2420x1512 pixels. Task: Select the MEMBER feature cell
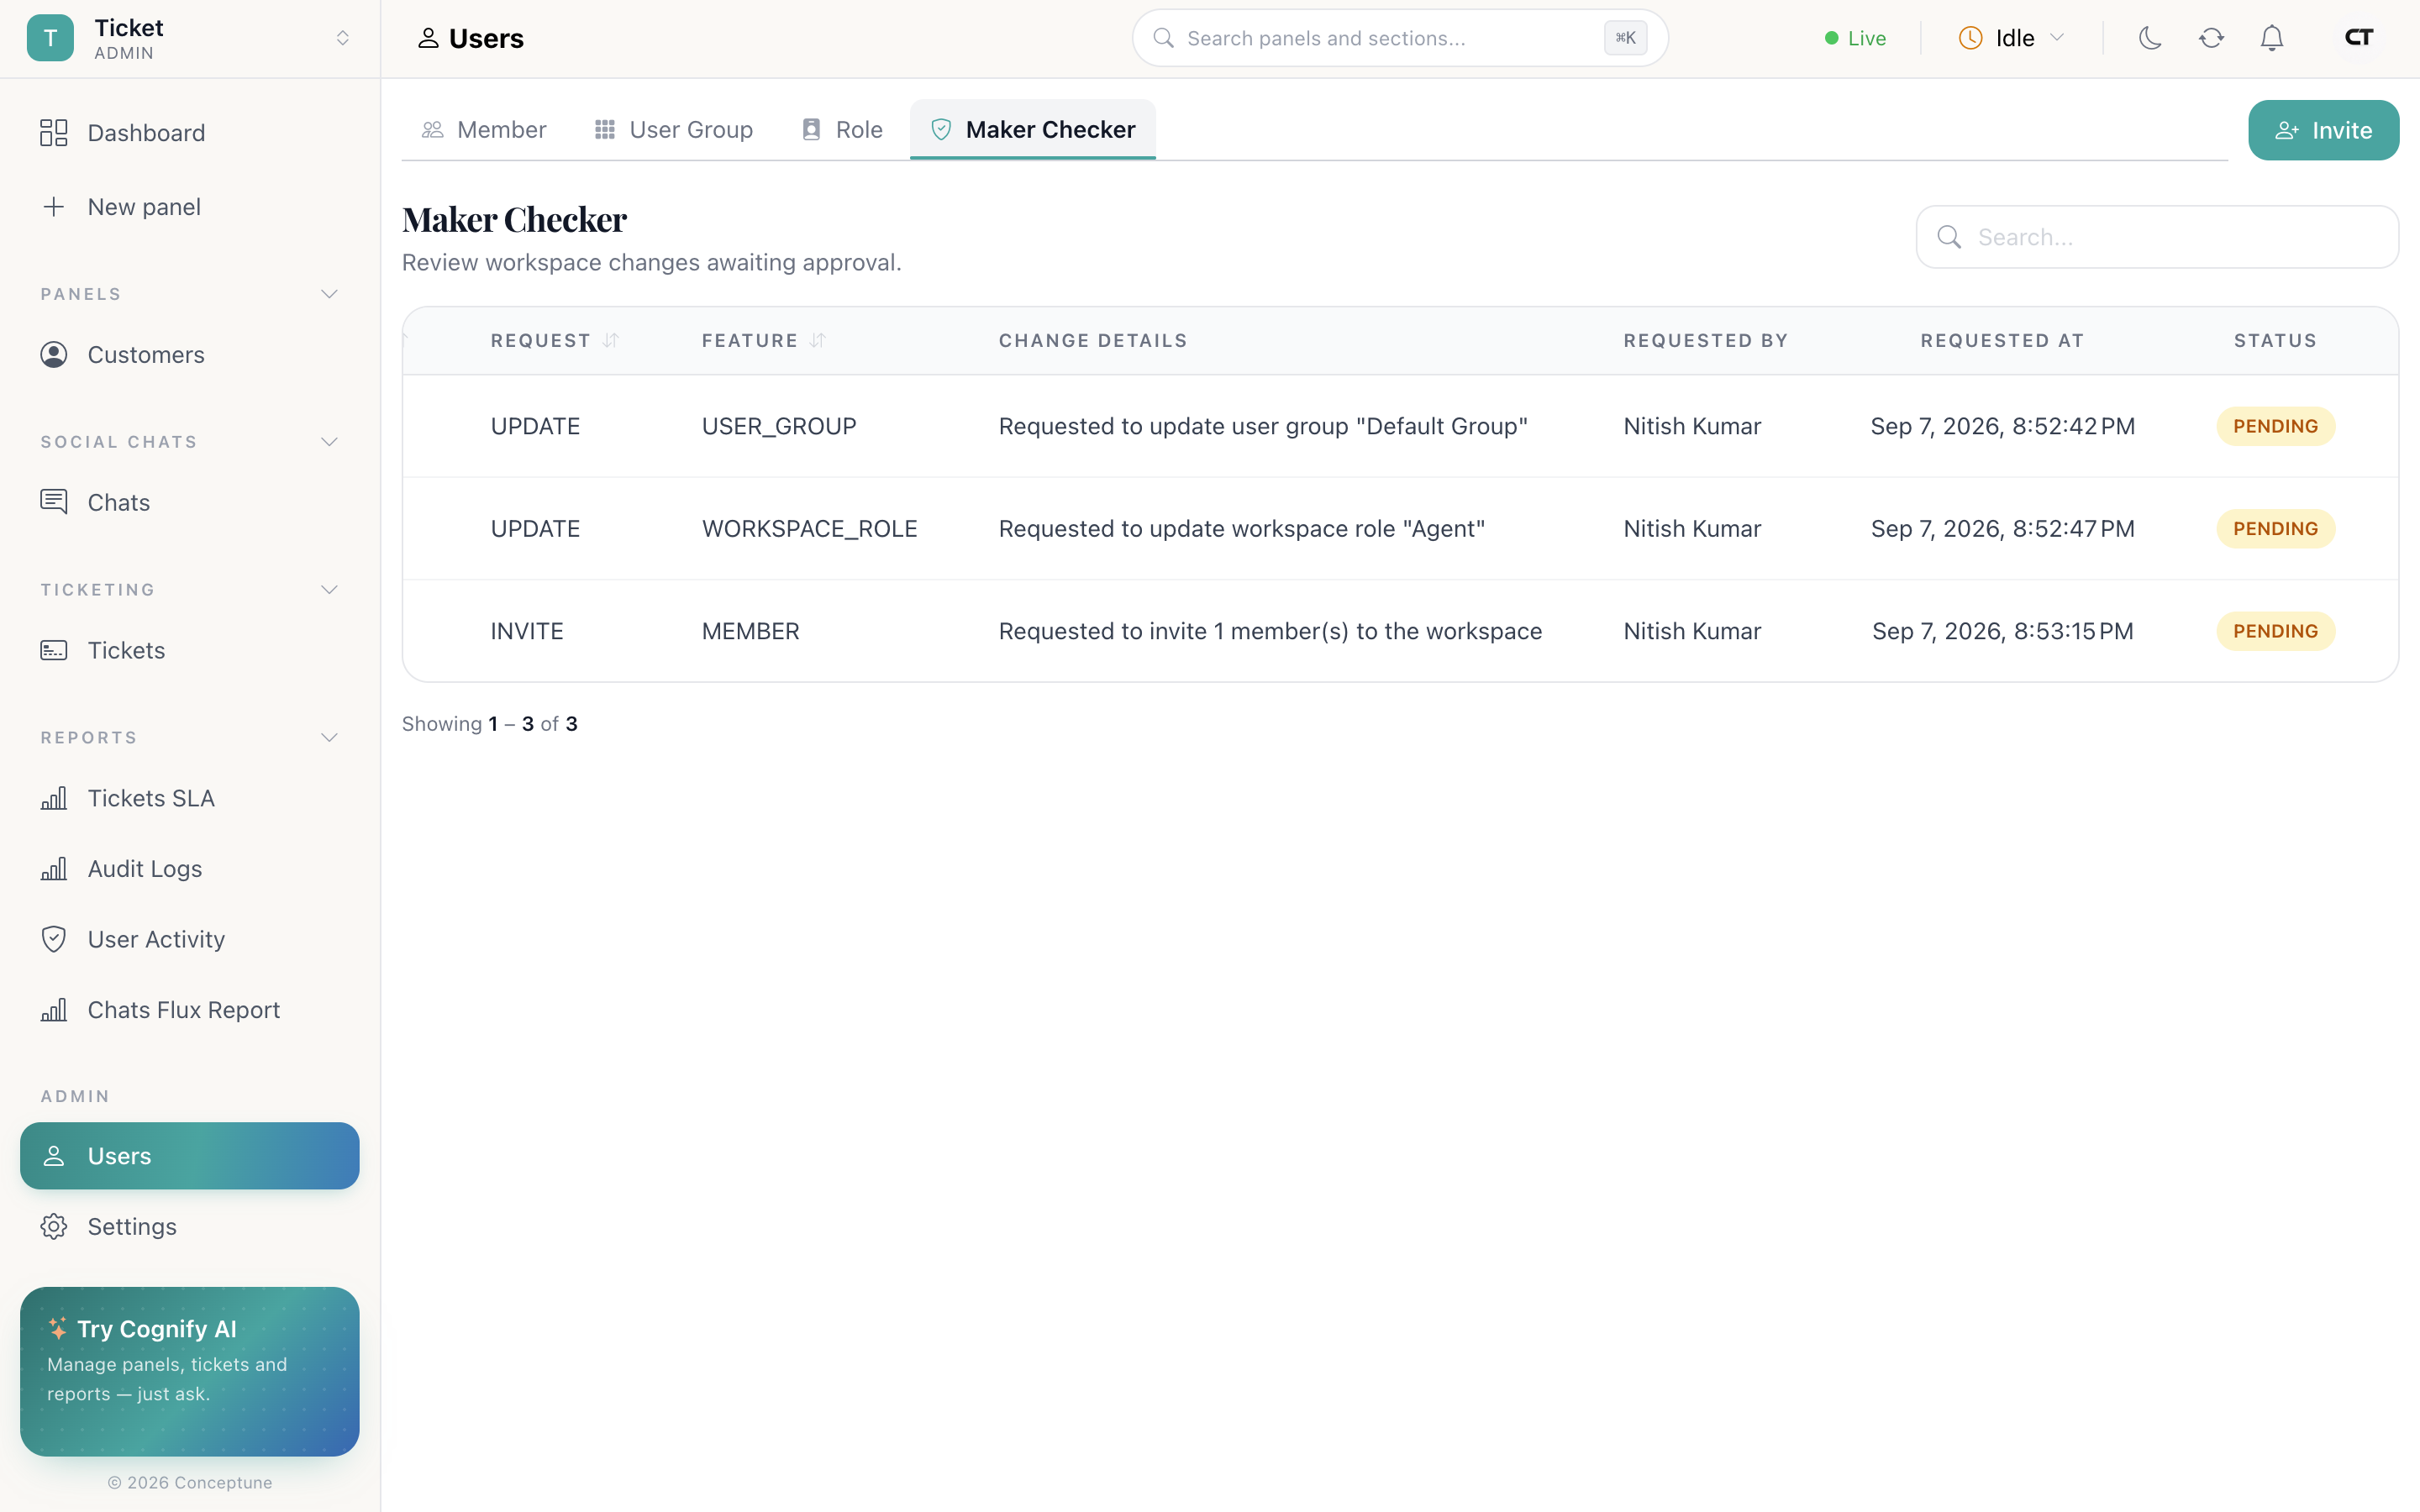point(750,631)
